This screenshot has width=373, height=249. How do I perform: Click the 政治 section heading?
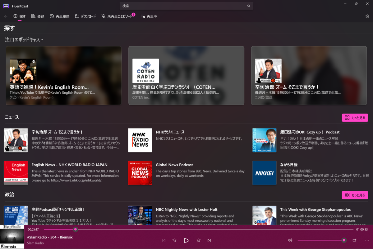[x=10, y=195]
